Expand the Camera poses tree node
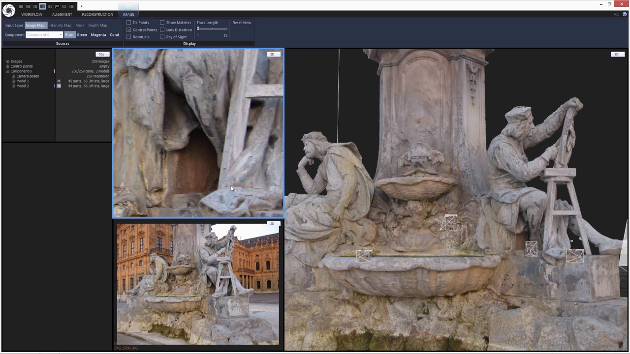The height and width of the screenshot is (354, 630). point(13,76)
